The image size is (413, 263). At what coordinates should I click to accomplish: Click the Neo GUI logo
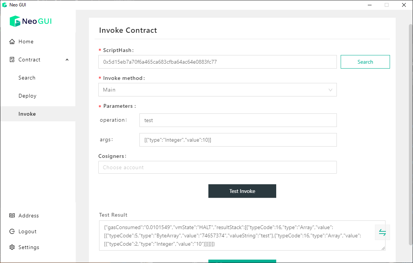click(x=30, y=21)
